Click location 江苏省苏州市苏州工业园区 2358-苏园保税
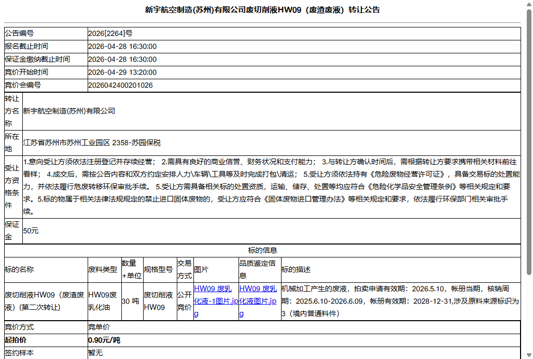This screenshot has height=359, width=533. (x=92, y=142)
